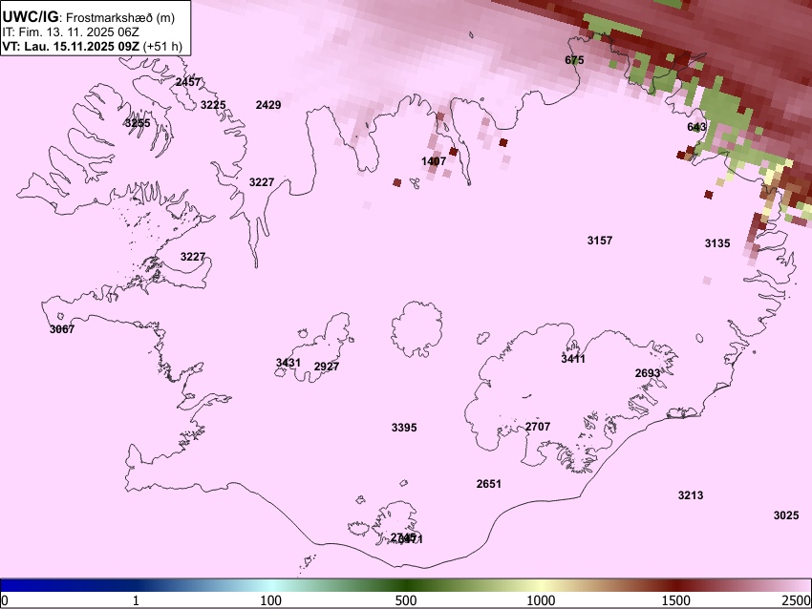Click the map value 2457
This screenshot has height=609, width=812.
(x=188, y=82)
